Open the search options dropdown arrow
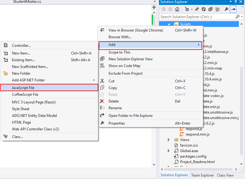 [x=242, y=17]
